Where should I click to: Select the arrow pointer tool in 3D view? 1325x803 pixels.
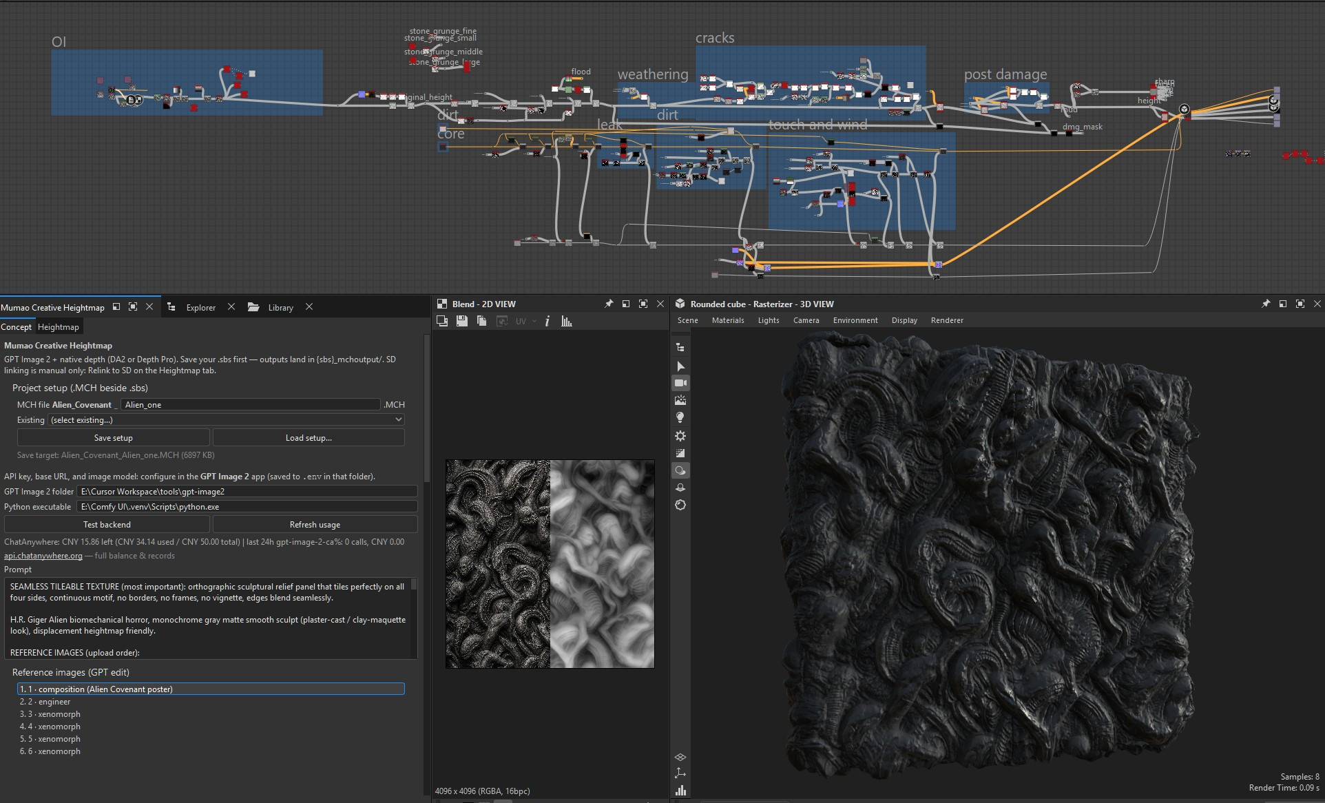pyautogui.click(x=680, y=366)
